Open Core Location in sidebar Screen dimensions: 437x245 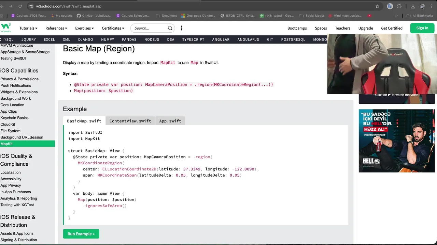12,105
